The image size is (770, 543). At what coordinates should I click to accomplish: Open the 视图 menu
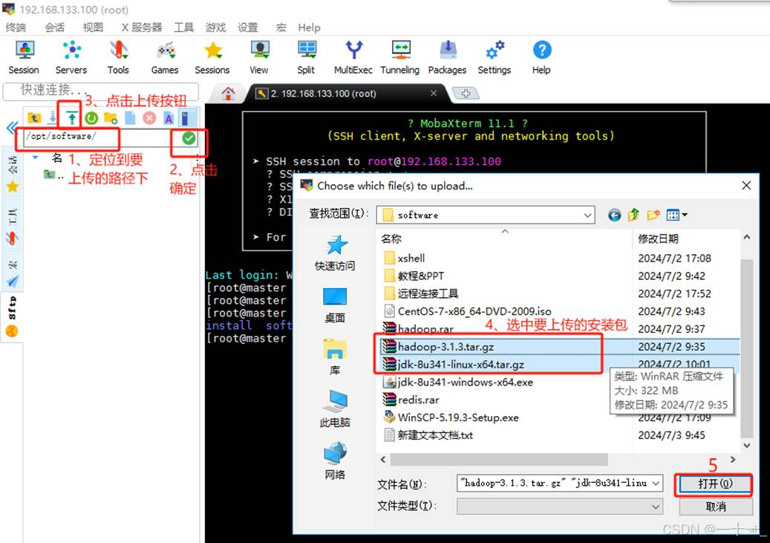pyautogui.click(x=93, y=27)
